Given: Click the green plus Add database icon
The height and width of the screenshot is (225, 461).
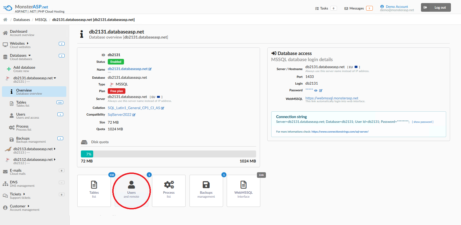Looking at the screenshot, I should click(x=9, y=69).
